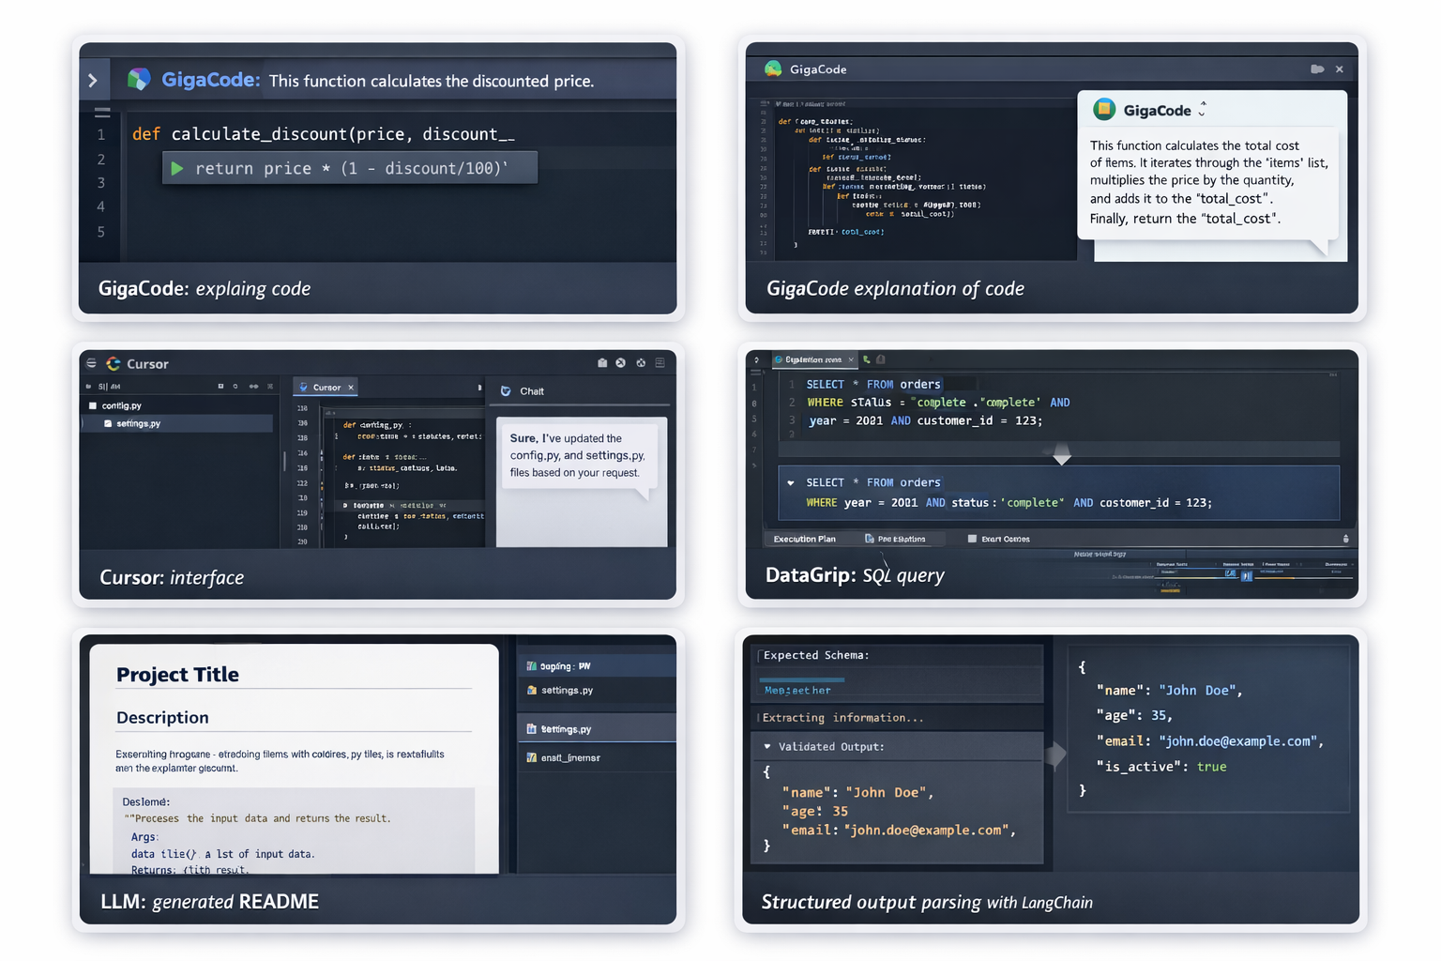1441x961 pixels.
Task: Open the tab right of Execution Plan
Action: click(895, 539)
